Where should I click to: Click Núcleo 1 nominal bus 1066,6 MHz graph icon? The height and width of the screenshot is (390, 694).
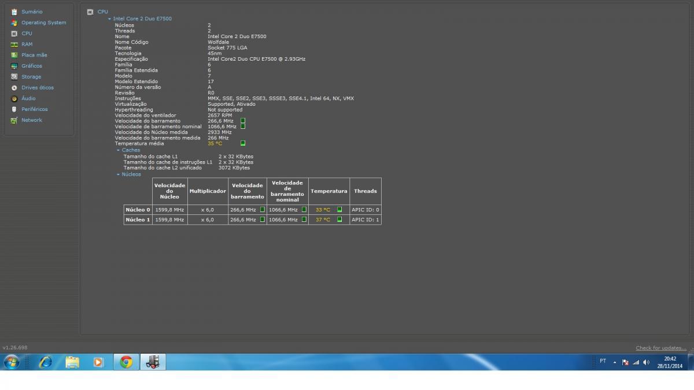pyautogui.click(x=304, y=220)
